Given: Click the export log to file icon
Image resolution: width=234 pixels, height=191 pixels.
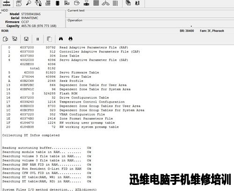Looking at the screenshot, I should point(6,39).
